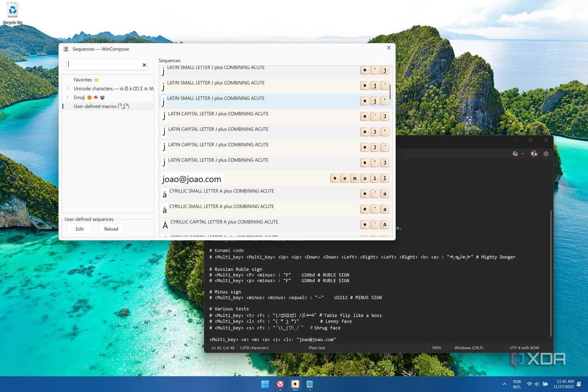
Task: Click the joao@joao.com email sequence row
Action: pyautogui.click(x=242, y=179)
